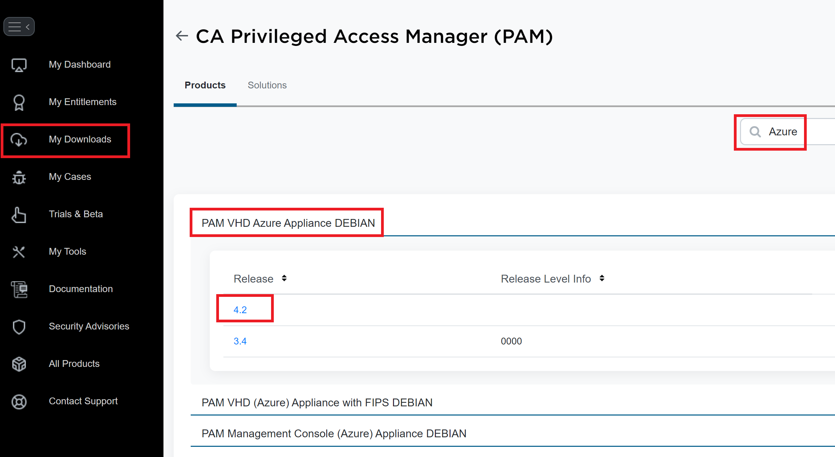Viewport: 835px width, 457px height.
Task: Select the Products tab
Action: [205, 85]
